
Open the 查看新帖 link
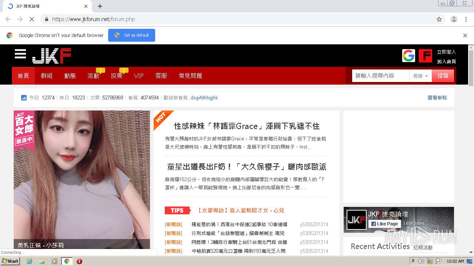click(437, 98)
